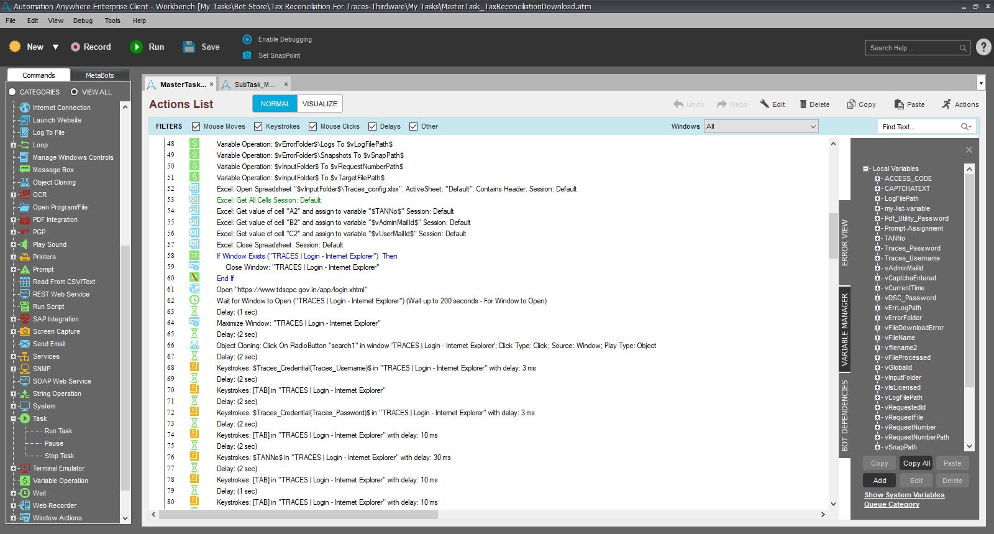Expand the Terminal Emulator node
The width and height of the screenshot is (994, 534).
13,468
